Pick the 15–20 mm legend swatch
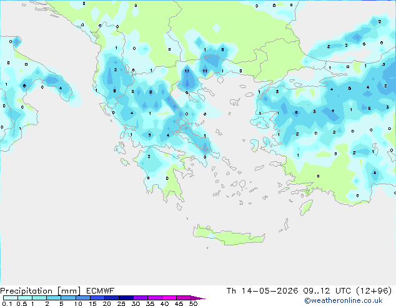Viewport: 396px width, 306px height. coord(97,298)
